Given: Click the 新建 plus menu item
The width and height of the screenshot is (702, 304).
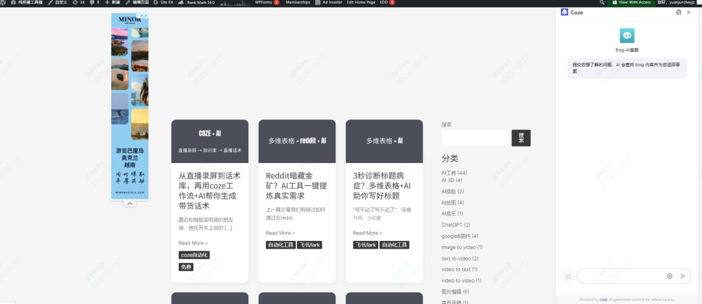Looking at the screenshot, I should (113, 2).
